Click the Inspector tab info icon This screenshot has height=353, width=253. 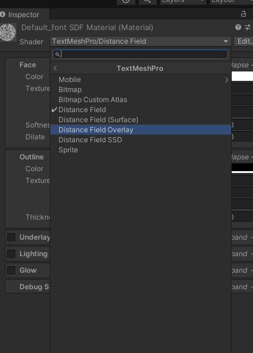point(3,14)
